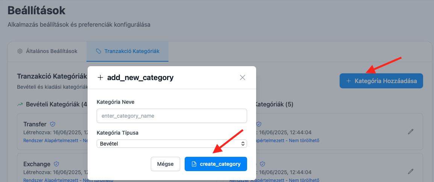Click the document icon inside create_category button
The width and height of the screenshot is (434, 182).
click(x=194, y=164)
